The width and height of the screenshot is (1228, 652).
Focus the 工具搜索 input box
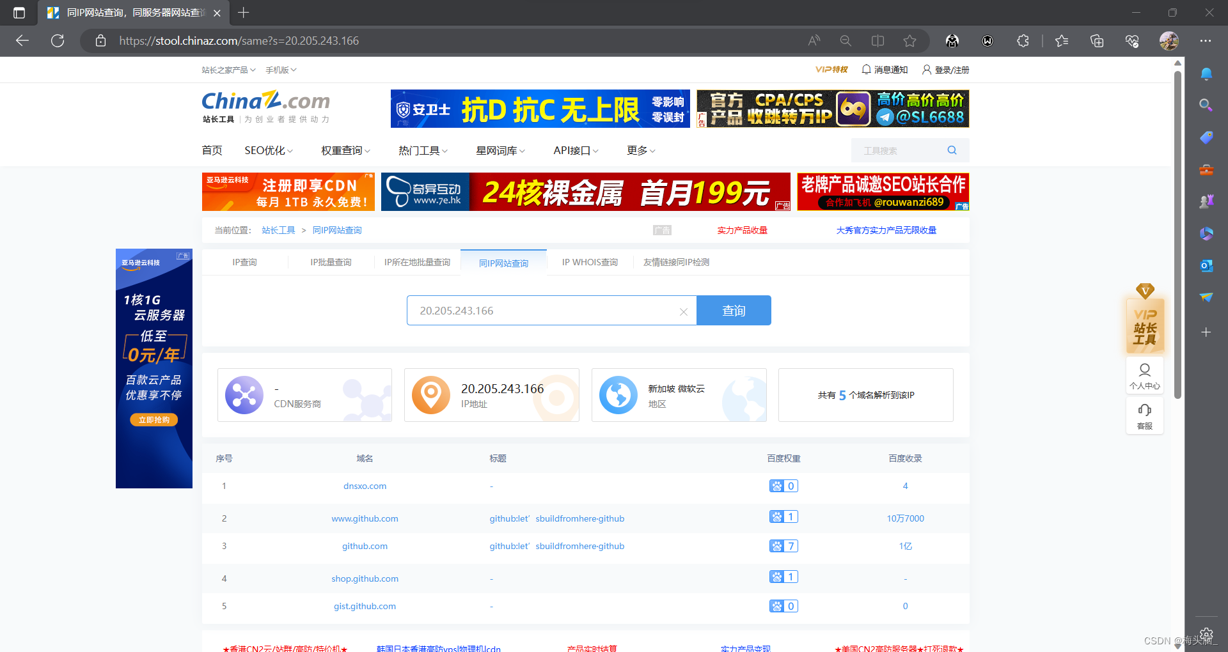click(x=899, y=151)
